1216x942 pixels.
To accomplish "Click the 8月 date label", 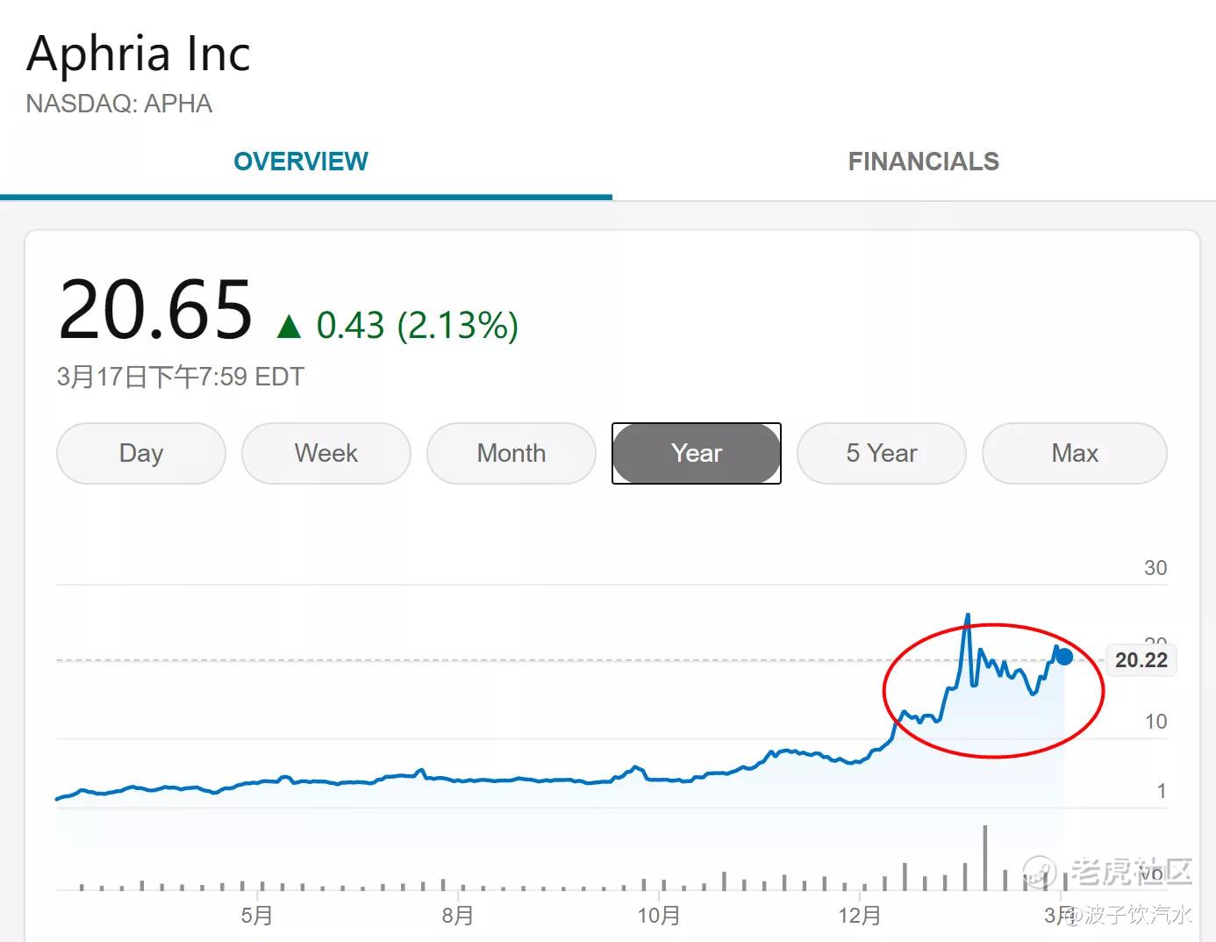I will tap(457, 916).
